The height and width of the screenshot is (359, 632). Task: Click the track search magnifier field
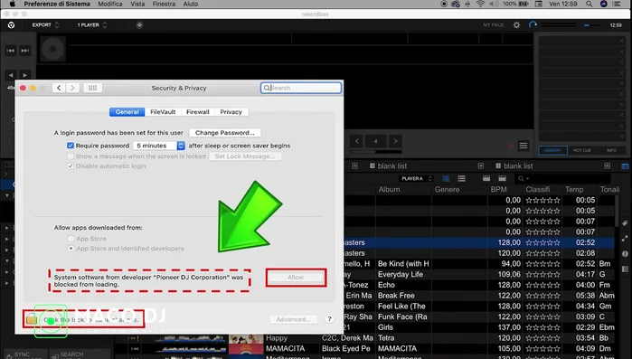(562, 178)
